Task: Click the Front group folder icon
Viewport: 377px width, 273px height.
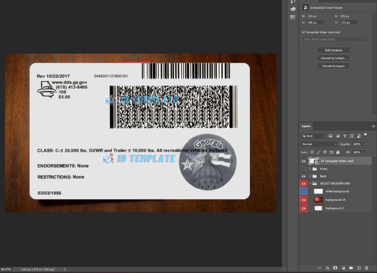Action: tap(315, 169)
